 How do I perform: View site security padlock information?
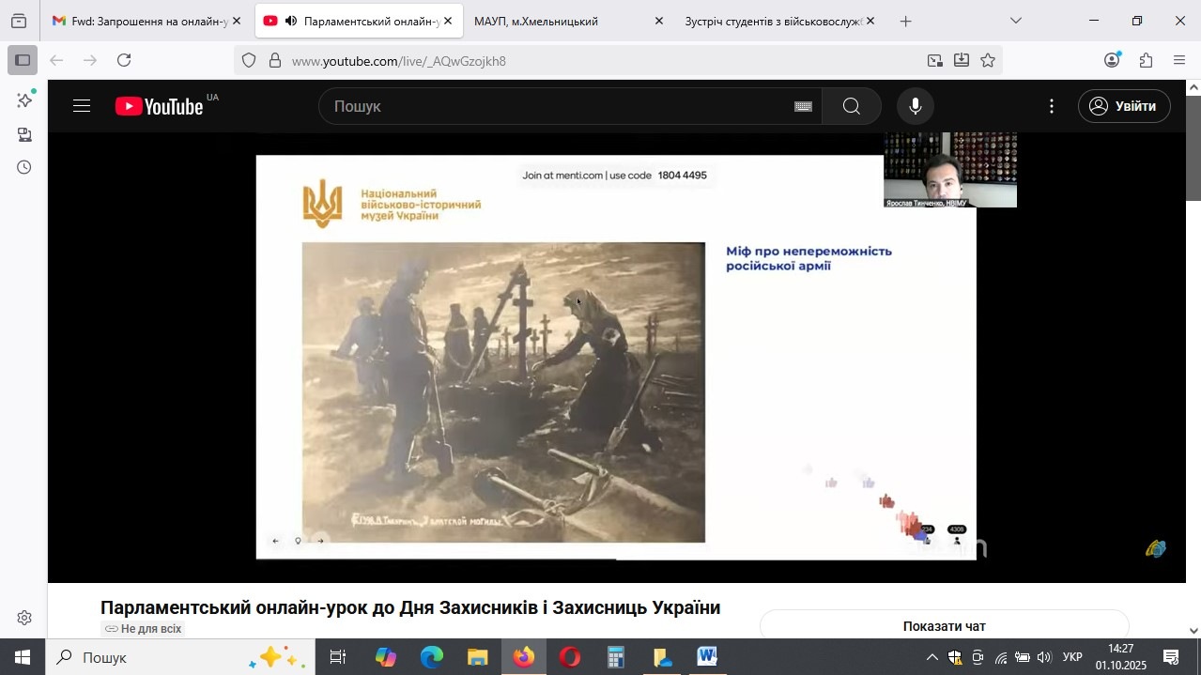(275, 60)
